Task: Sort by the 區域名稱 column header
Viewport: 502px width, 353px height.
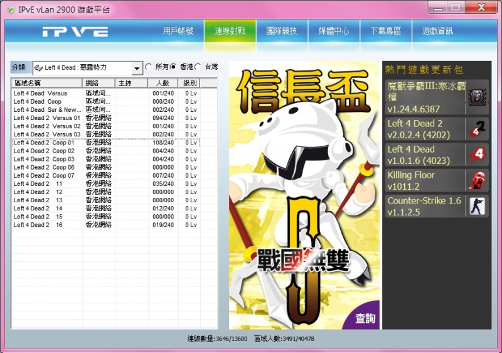Action: pyautogui.click(x=46, y=84)
